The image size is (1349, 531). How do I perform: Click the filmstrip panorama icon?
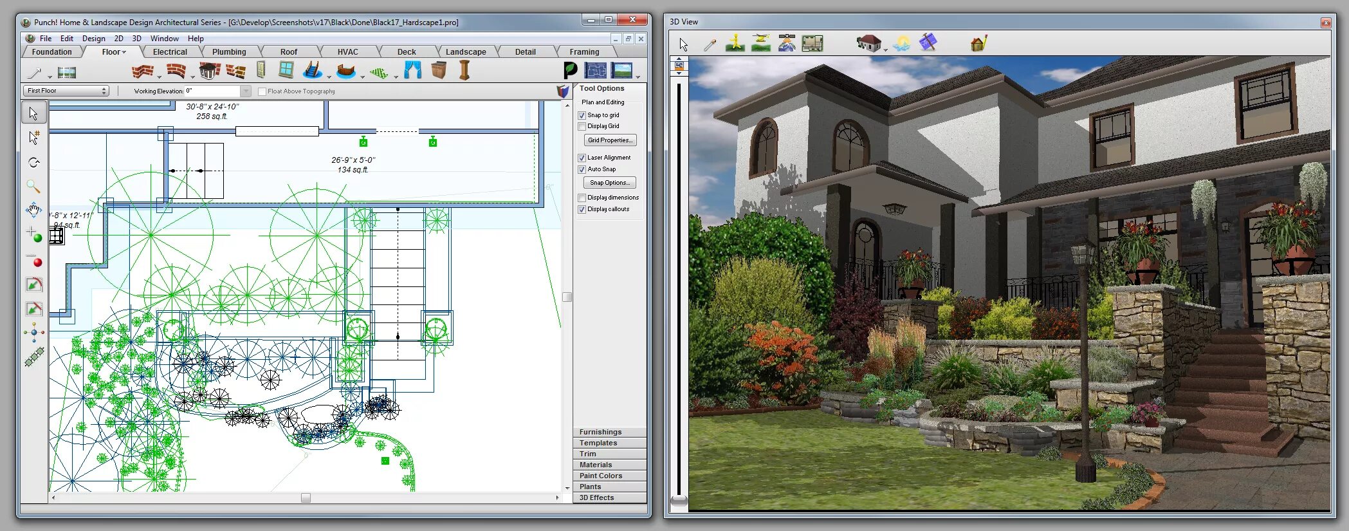click(x=67, y=73)
